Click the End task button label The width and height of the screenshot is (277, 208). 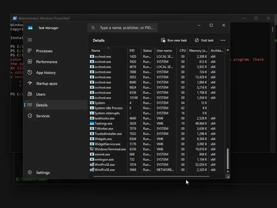point(207,40)
